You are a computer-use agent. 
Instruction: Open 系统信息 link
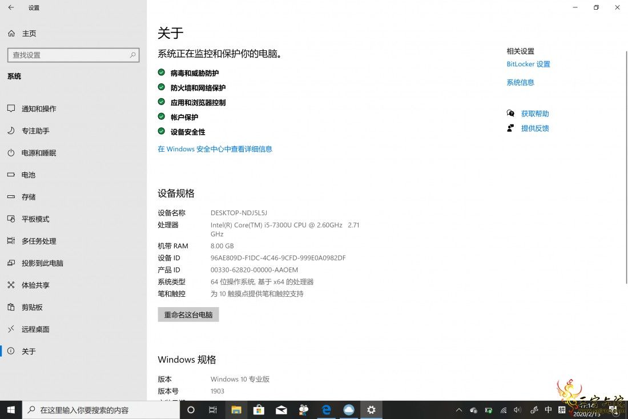(520, 83)
